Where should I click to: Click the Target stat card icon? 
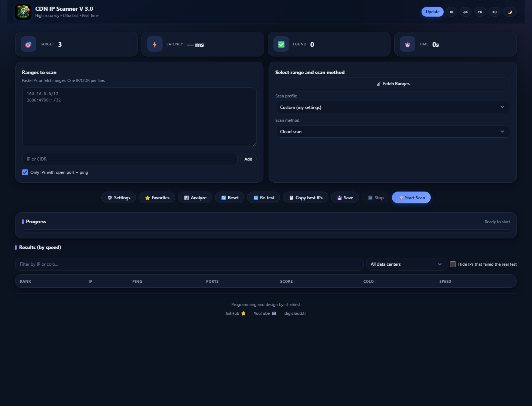28,44
